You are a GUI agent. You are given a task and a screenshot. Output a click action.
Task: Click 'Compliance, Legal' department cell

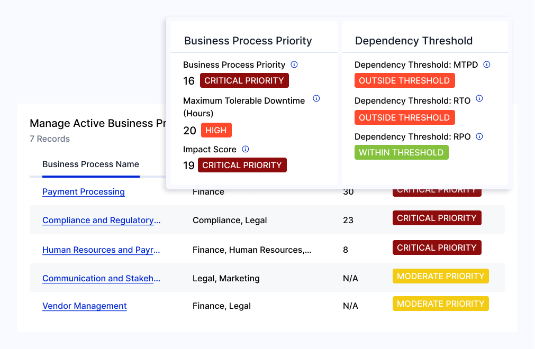[x=230, y=220]
